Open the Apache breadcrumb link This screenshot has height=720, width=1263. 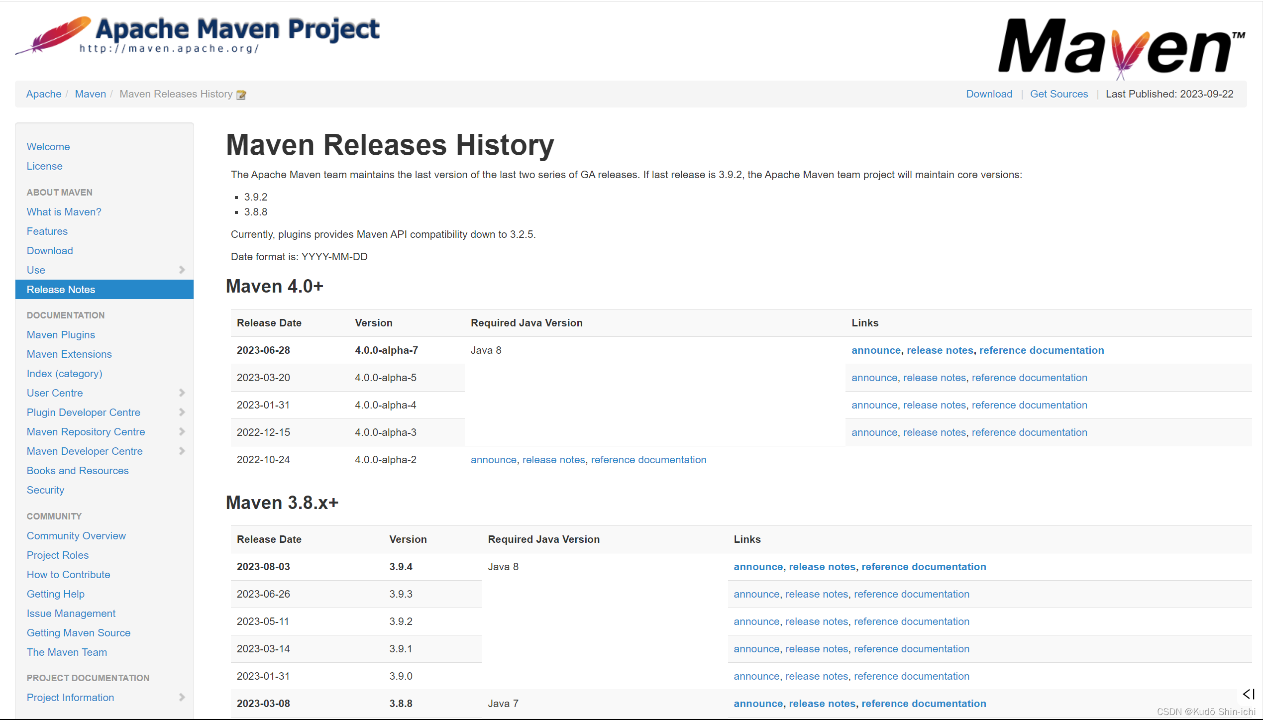(44, 94)
